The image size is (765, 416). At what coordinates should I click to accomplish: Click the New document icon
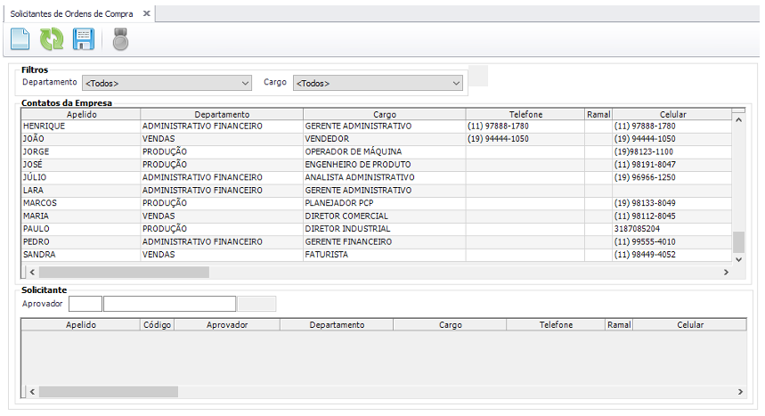tap(20, 39)
